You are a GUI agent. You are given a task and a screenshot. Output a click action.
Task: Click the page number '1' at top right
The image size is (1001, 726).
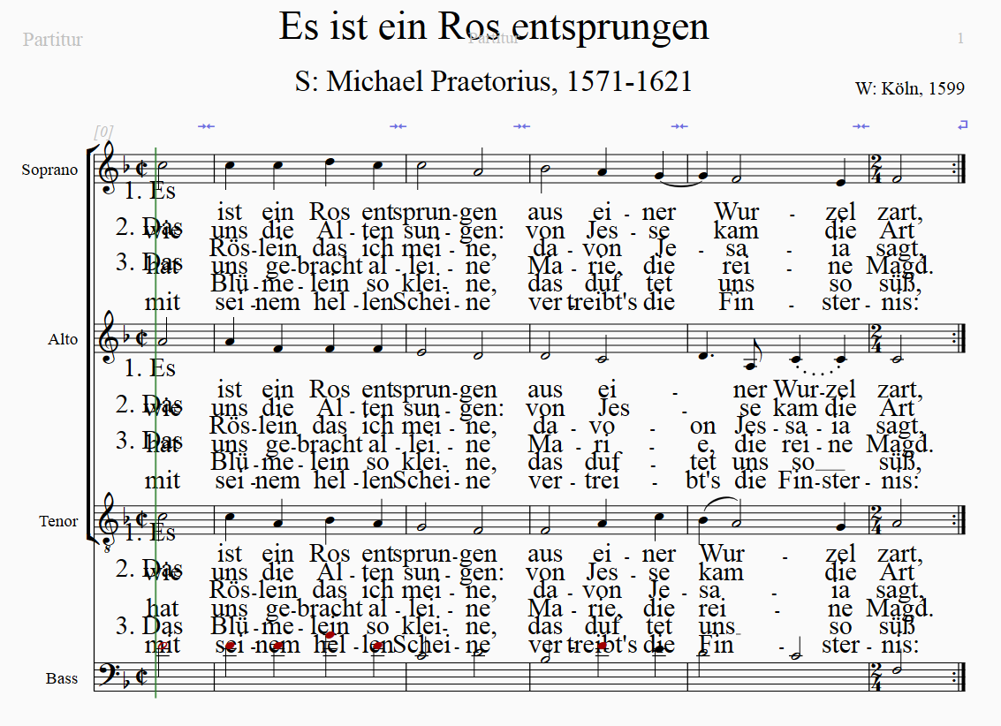(x=960, y=39)
